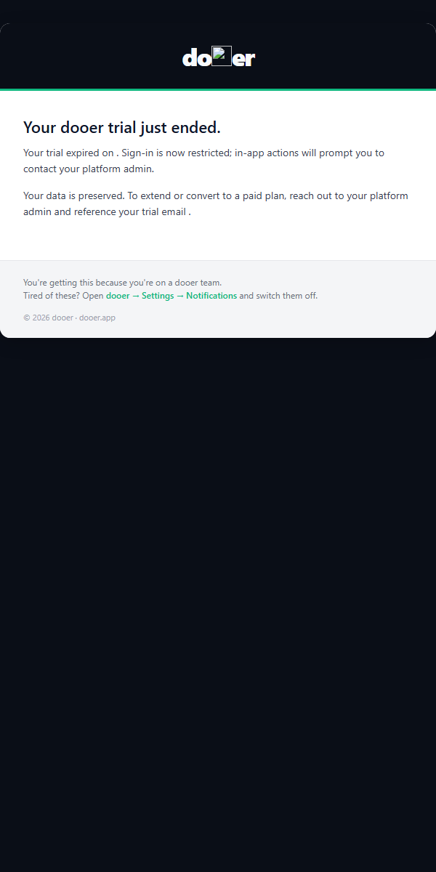Image resolution: width=436 pixels, height=872 pixels.
Task: Click the heading "Your dooer trial just ended."
Action: coord(122,128)
